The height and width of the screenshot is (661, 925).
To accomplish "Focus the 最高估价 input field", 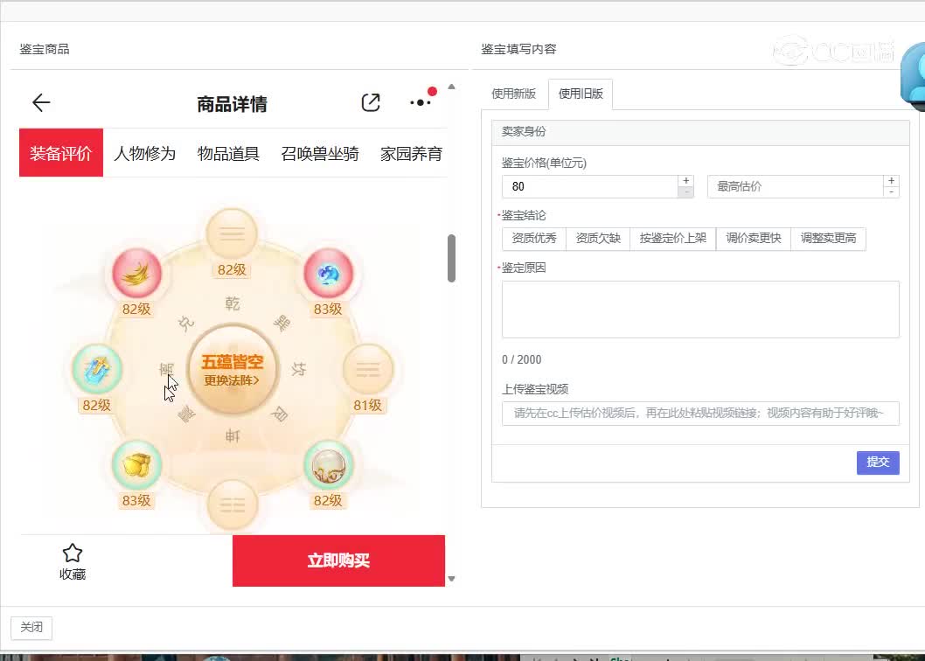I will pyautogui.click(x=796, y=186).
